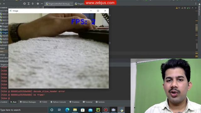Open the Camera app taskbar icon
The width and height of the screenshot is (201, 113).
coord(113,110)
